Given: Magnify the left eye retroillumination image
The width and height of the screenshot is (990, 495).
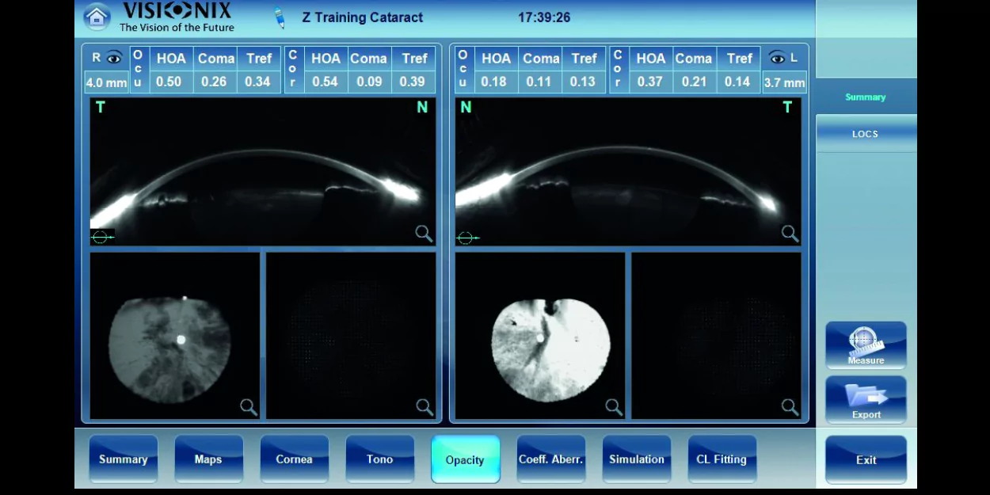Looking at the screenshot, I should point(614,407).
